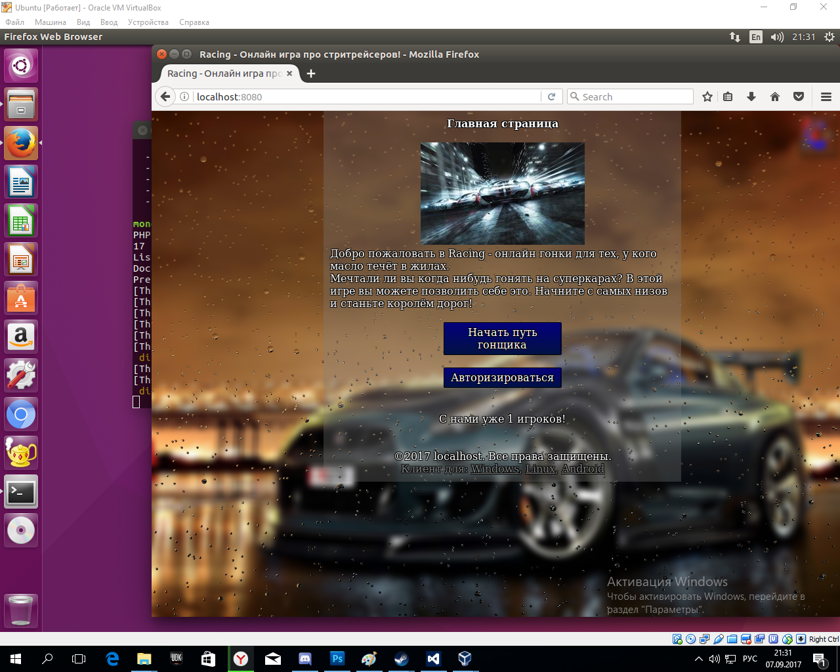Image resolution: width=840 pixels, height=672 pixels.
Task: Click "Начать путь гонщика" button
Action: pyautogui.click(x=502, y=339)
